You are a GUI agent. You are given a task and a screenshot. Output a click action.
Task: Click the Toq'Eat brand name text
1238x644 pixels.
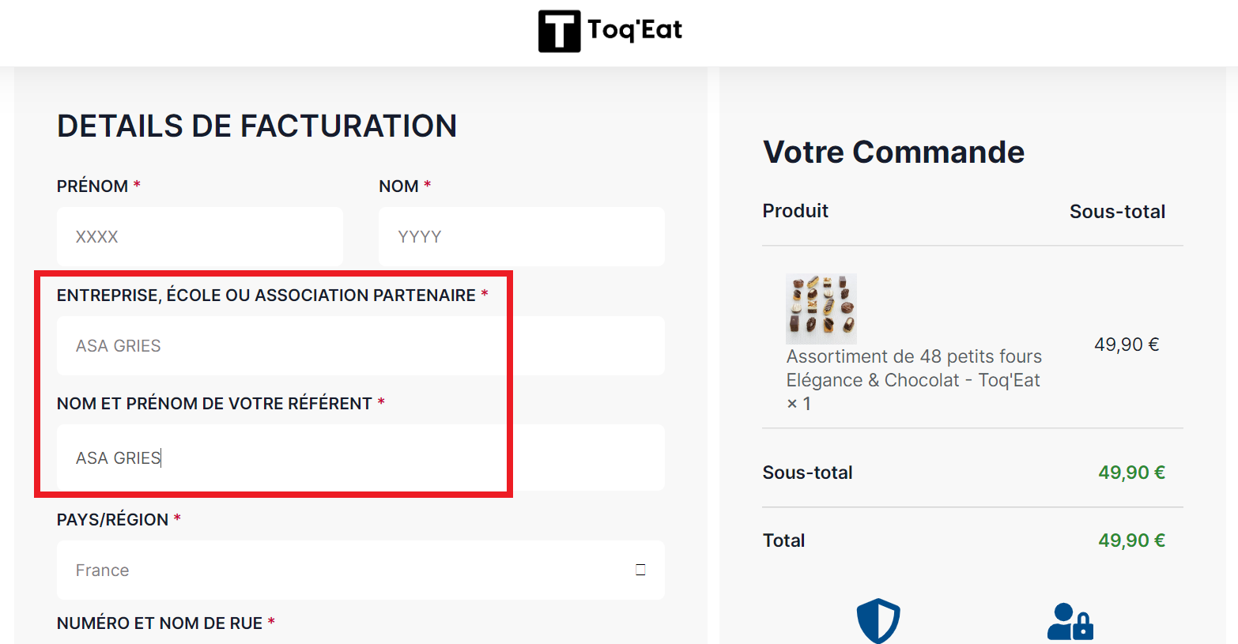635,29
